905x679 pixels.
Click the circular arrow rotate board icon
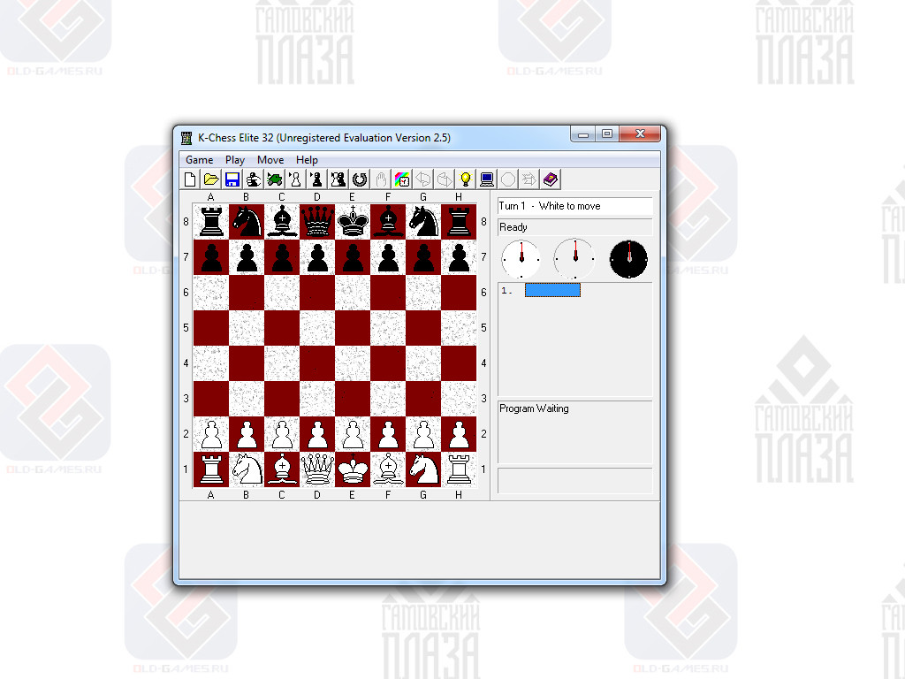pyautogui.click(x=360, y=179)
